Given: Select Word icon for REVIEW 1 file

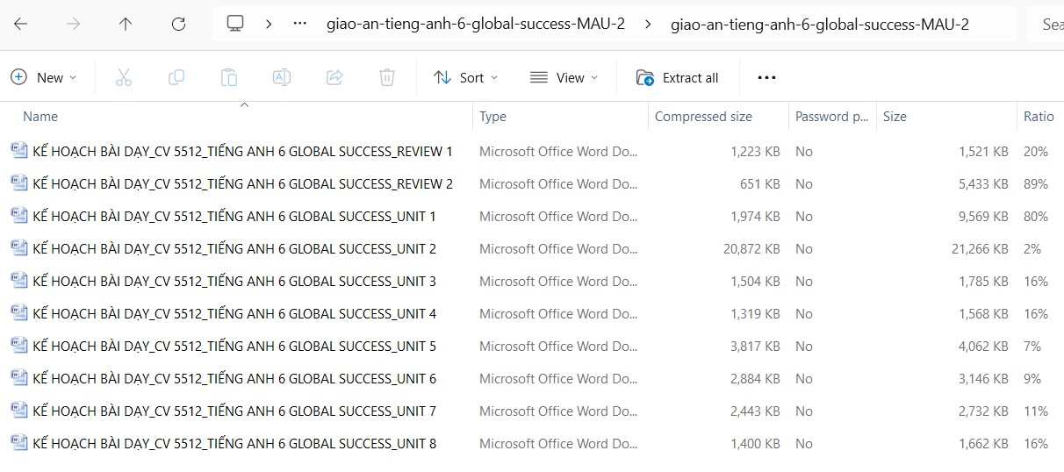Looking at the screenshot, I should [x=19, y=151].
